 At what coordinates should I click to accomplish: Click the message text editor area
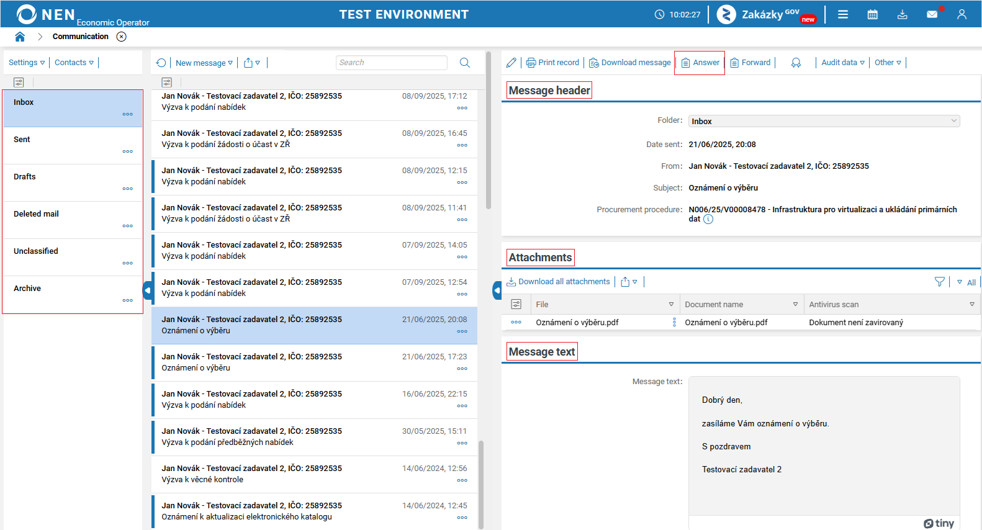pyautogui.click(x=824, y=446)
